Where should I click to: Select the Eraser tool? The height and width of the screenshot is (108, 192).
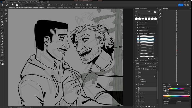click(2, 39)
